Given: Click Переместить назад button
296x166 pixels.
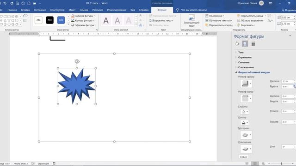Looking at the screenshot, I should click(250, 16).
